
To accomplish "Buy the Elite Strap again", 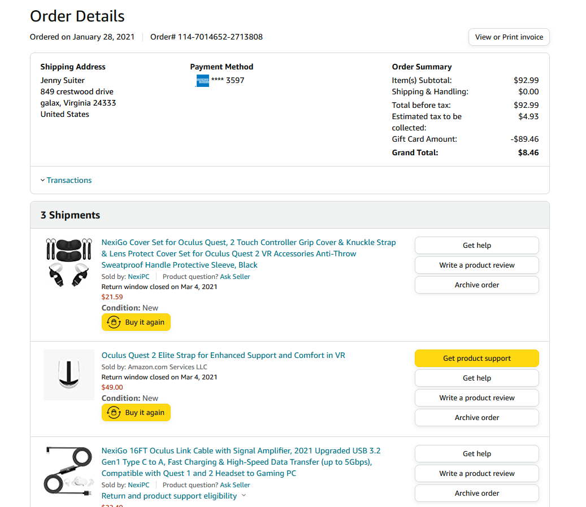I will (x=136, y=413).
